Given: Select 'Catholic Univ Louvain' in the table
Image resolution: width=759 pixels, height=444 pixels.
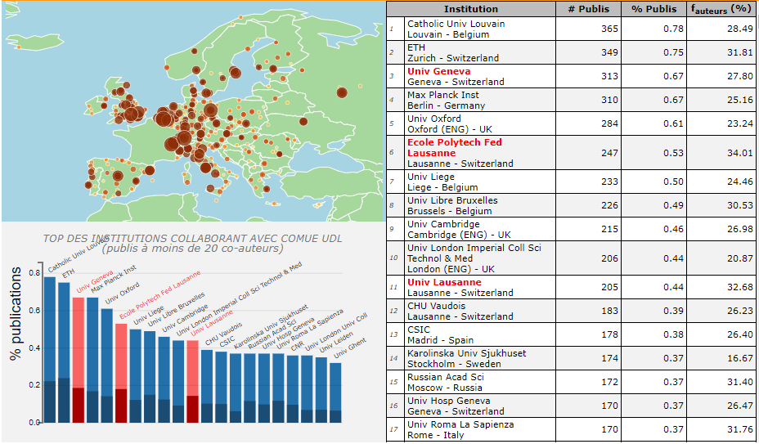Looking at the screenshot, I should point(456,24).
